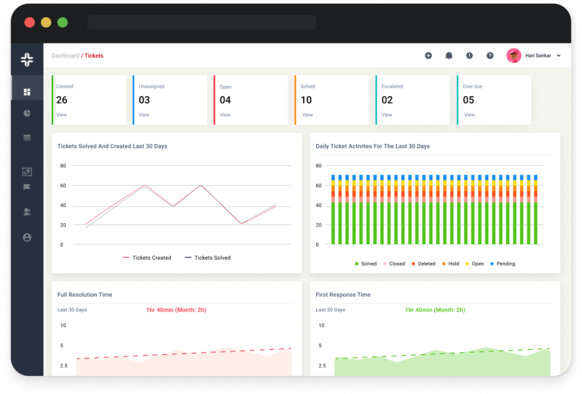The height and width of the screenshot is (394, 582).
Task: Click the account circle icon in sidebar
Action: pos(27,237)
